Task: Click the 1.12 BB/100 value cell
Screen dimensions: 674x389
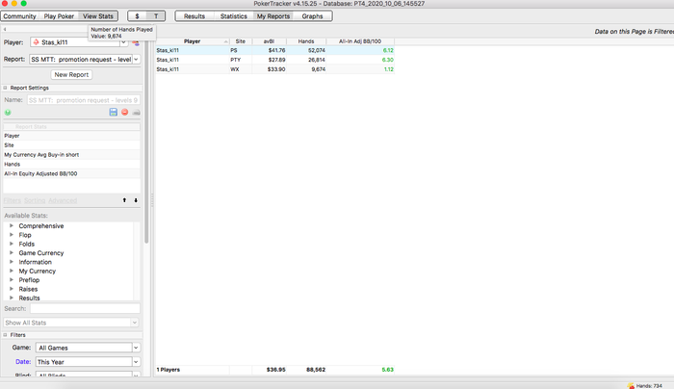Action: [360, 69]
